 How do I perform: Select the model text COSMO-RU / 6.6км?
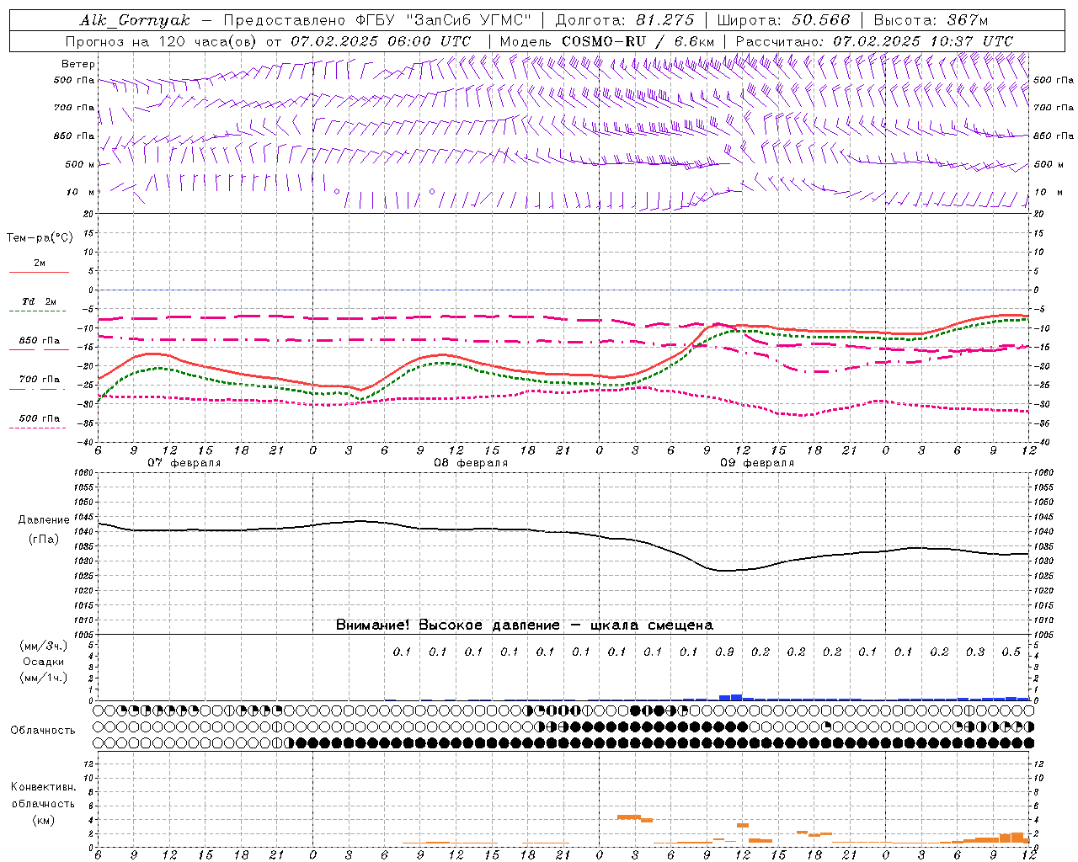(638, 41)
